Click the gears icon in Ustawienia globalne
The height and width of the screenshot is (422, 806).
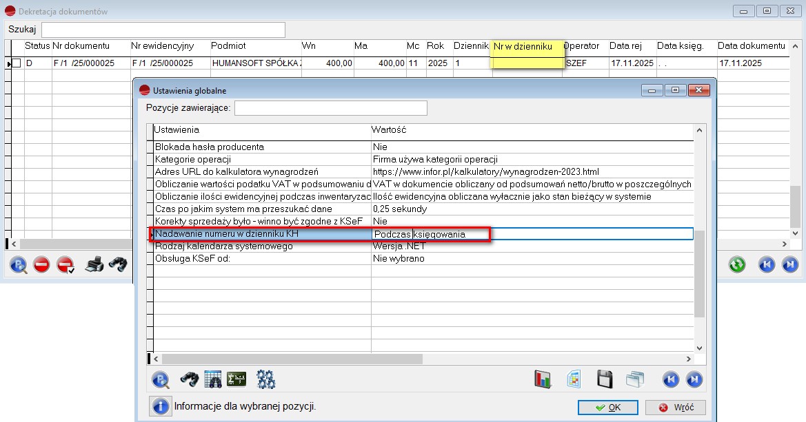pyautogui.click(x=266, y=379)
